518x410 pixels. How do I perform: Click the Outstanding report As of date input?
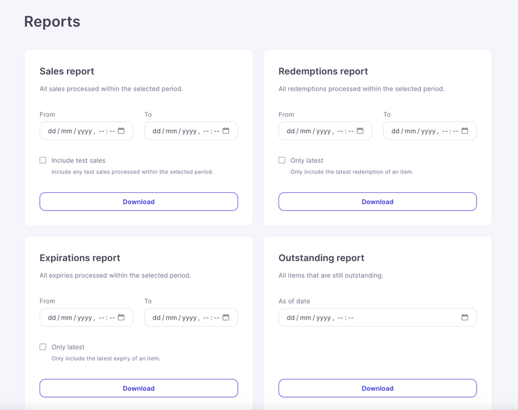378,318
